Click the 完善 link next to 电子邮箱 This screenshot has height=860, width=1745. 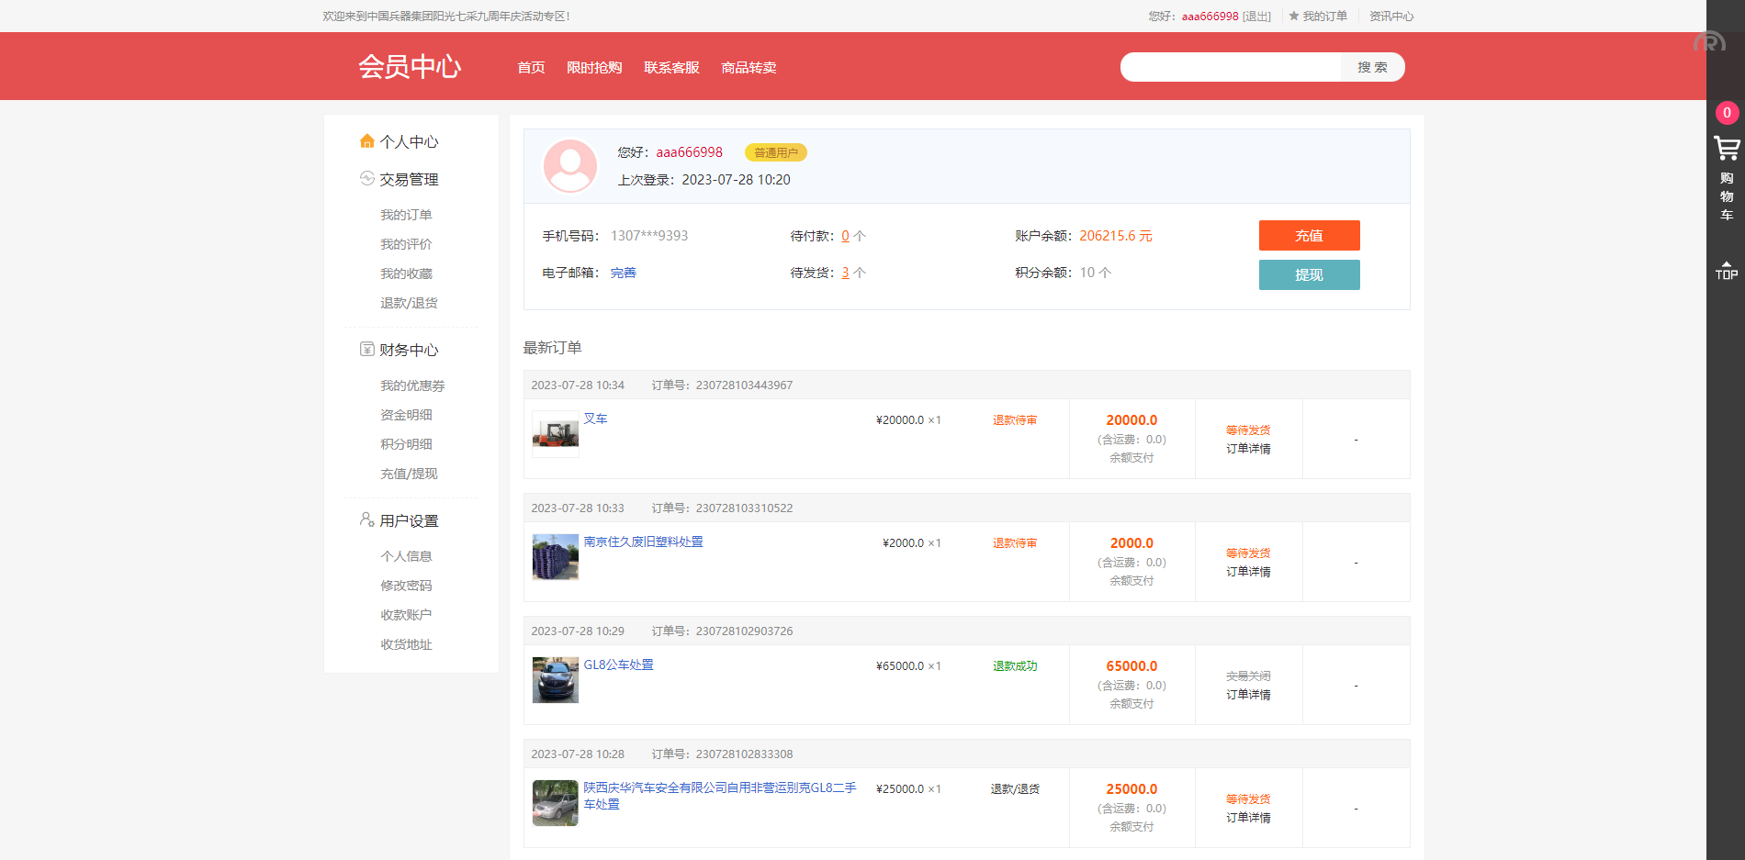pyautogui.click(x=624, y=273)
